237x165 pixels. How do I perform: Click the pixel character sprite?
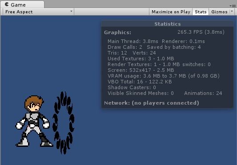tap(34, 121)
